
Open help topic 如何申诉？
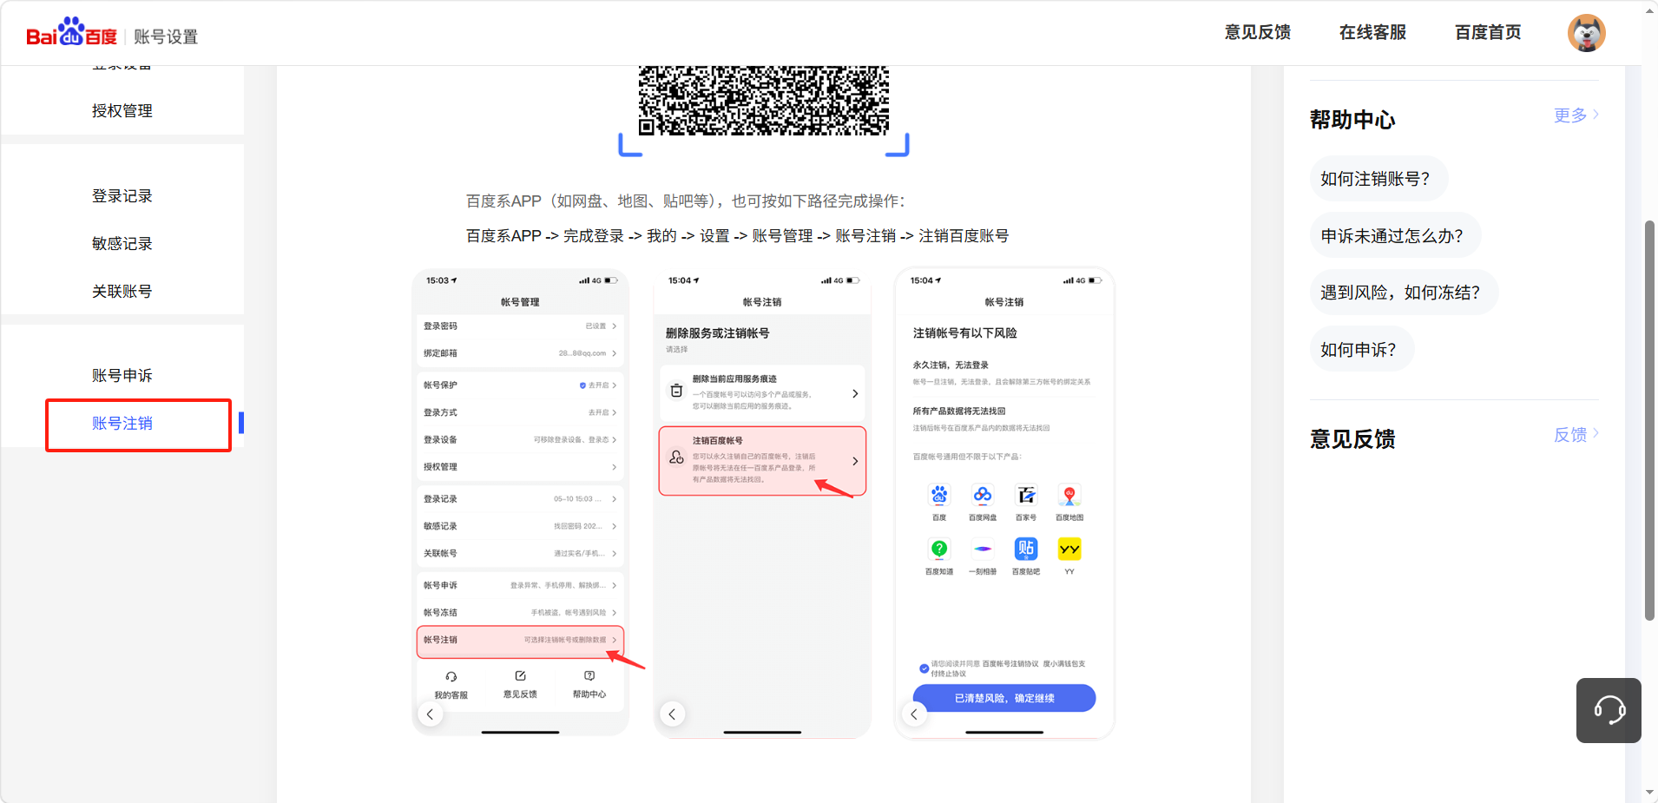[1361, 350]
